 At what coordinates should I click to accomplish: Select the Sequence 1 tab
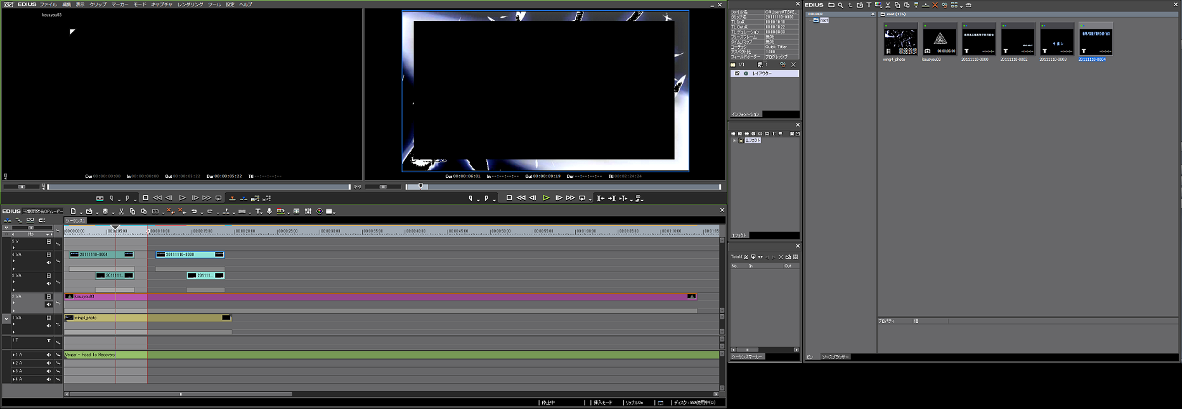75,220
